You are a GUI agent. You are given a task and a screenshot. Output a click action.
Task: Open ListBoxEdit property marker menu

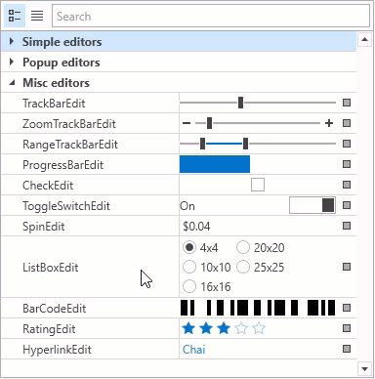pyautogui.click(x=347, y=267)
